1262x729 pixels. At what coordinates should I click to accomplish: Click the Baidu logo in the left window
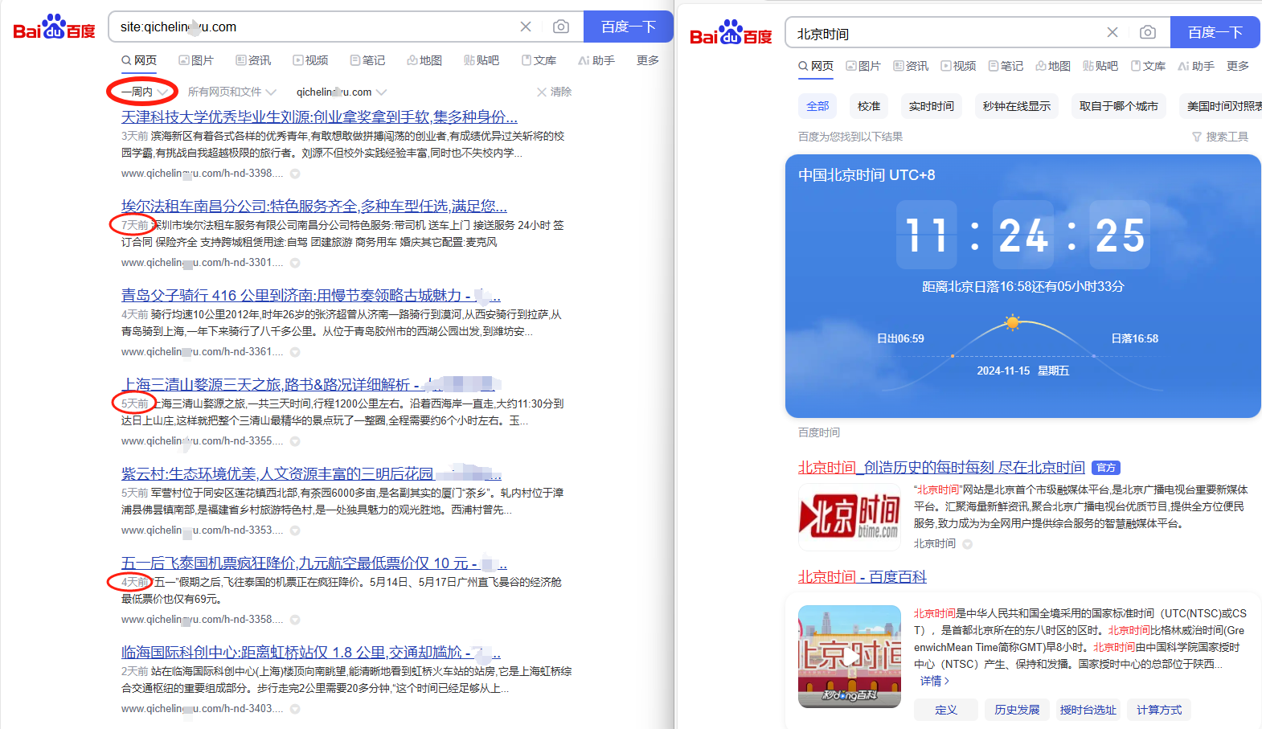click(x=54, y=27)
